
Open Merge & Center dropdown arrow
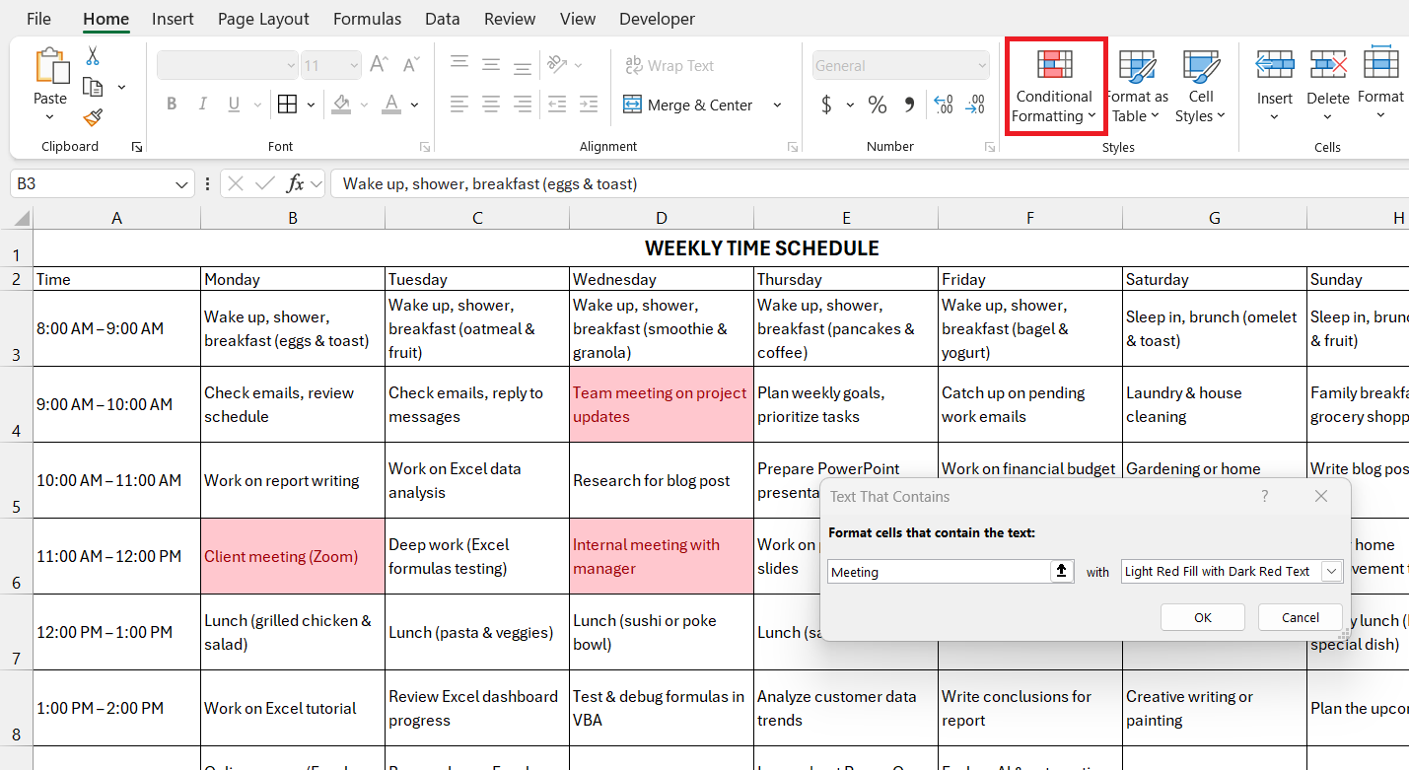pos(777,105)
